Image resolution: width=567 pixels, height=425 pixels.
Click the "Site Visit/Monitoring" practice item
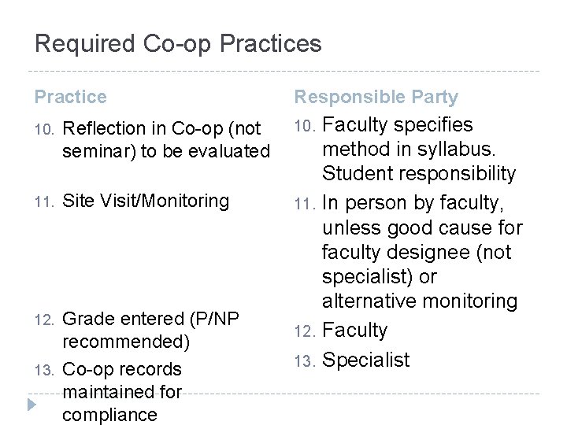(x=145, y=201)
